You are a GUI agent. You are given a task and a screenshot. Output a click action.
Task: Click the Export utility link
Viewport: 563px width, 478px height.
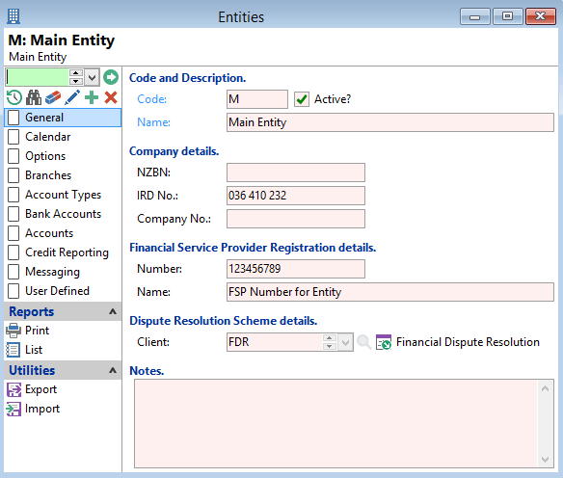coord(40,389)
